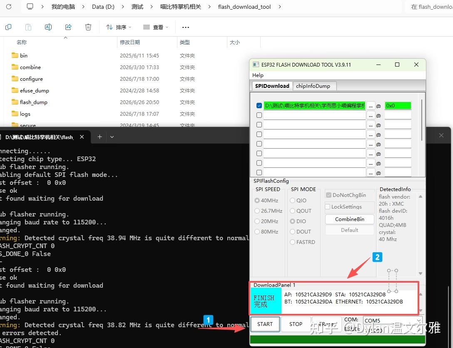
Task: Expand breadcrumb chevron after flash_download_tool
Action: point(280,7)
